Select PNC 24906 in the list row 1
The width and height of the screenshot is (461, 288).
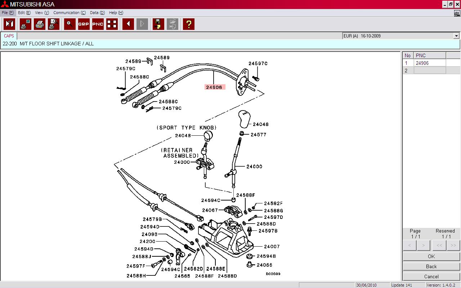pos(430,63)
